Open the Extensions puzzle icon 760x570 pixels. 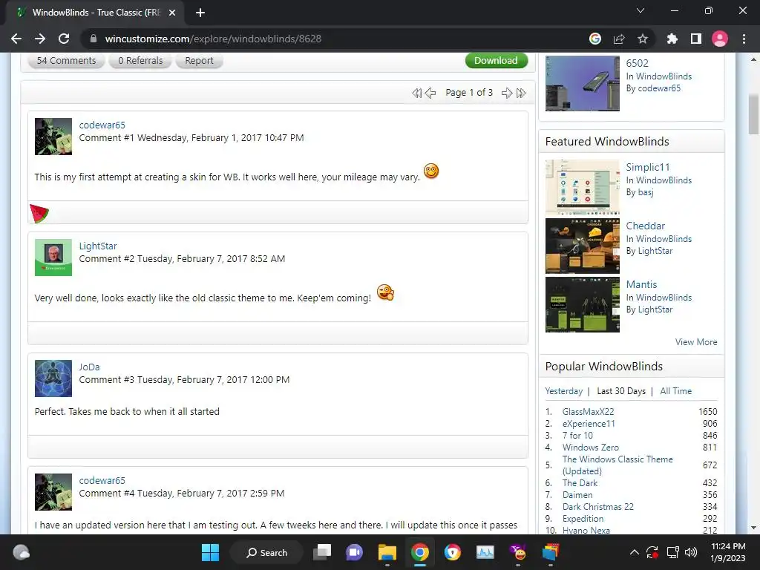click(x=672, y=39)
